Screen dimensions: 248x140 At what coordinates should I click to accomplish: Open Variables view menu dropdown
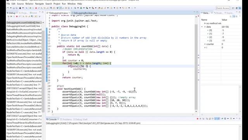(x=240, y=16)
